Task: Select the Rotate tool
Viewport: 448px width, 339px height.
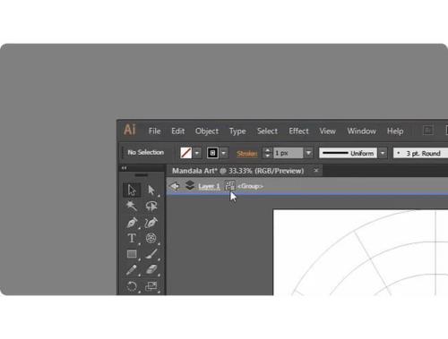Action: point(132,286)
